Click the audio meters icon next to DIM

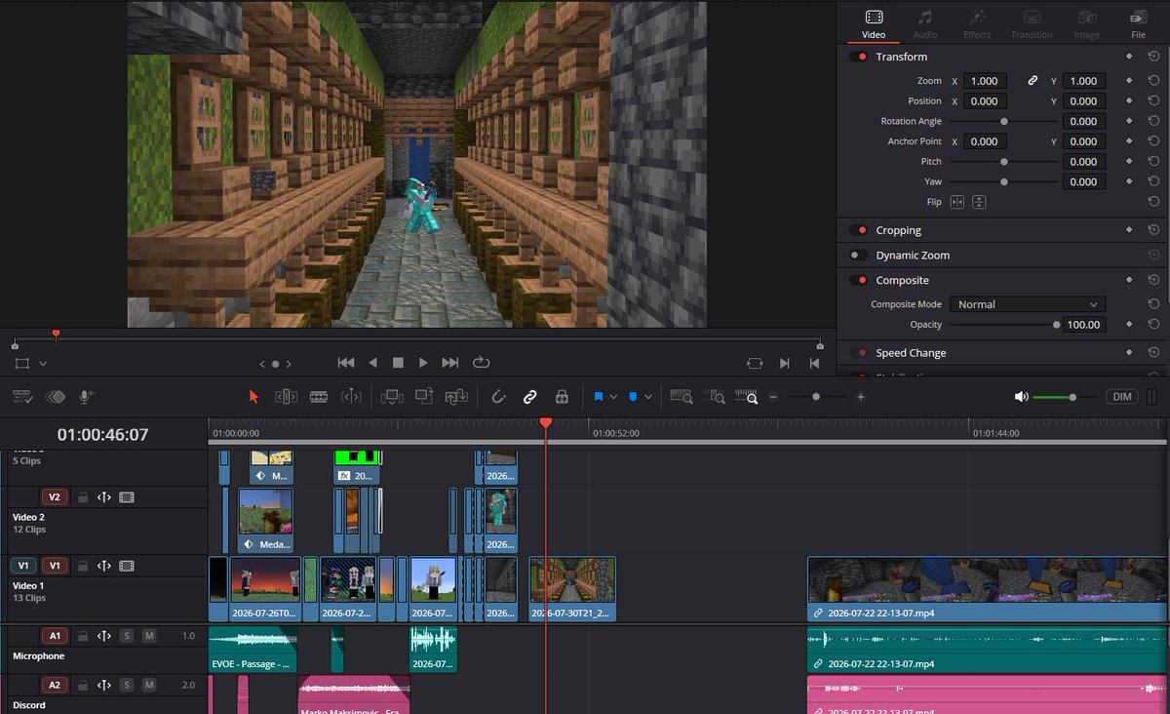[1152, 397]
